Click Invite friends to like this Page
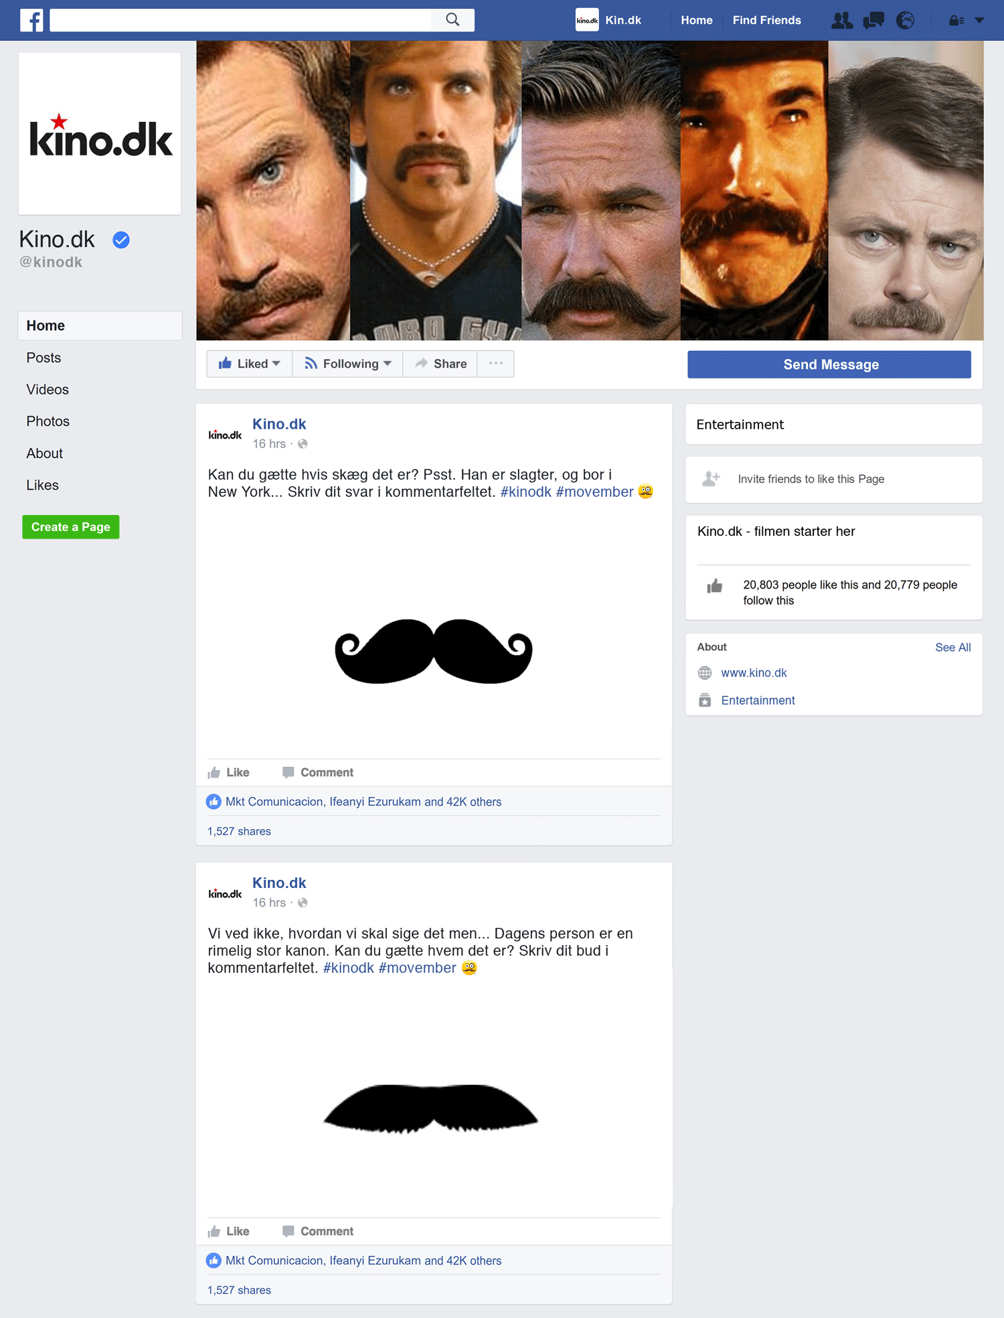 pyautogui.click(x=811, y=479)
